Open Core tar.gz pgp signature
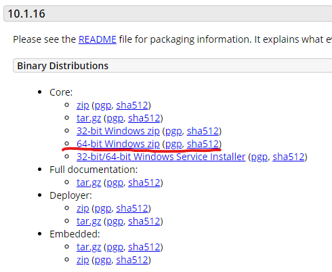The image size is (332, 272). coord(115,119)
